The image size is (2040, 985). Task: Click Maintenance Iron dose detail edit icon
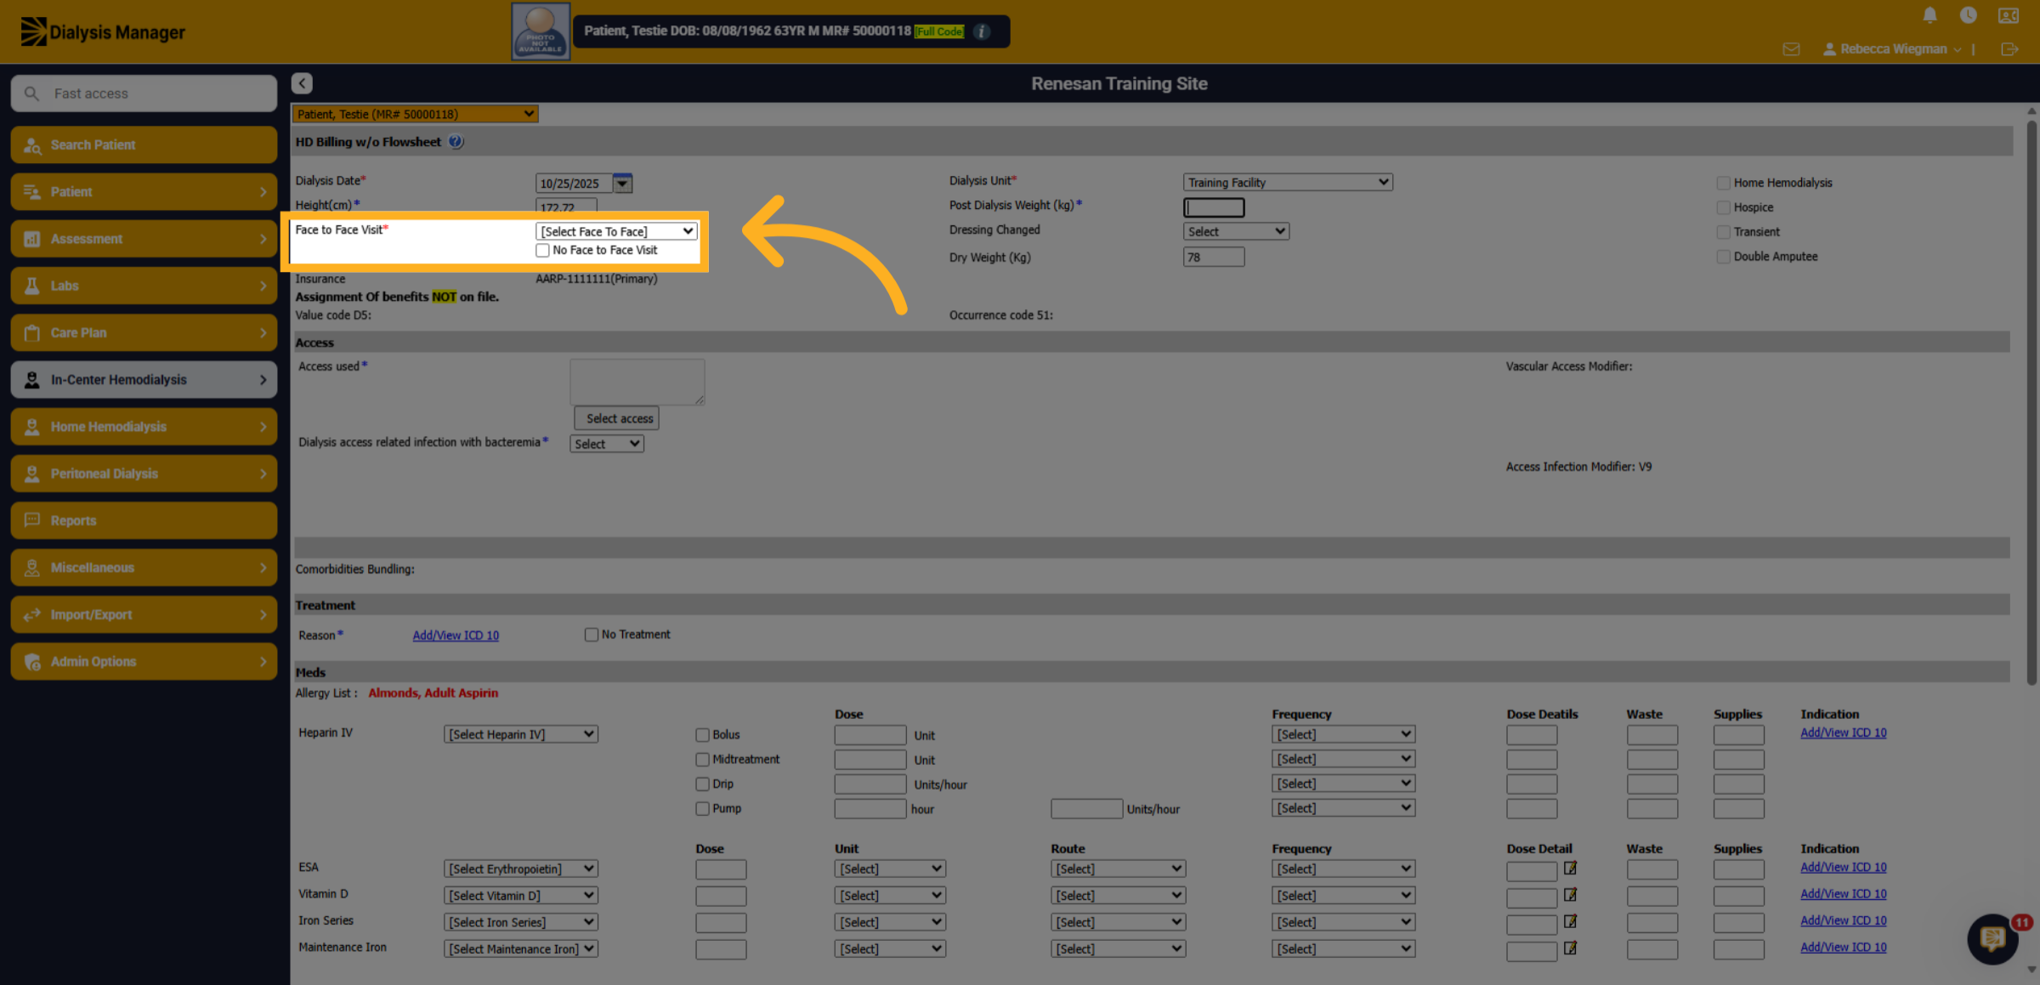pos(1570,948)
